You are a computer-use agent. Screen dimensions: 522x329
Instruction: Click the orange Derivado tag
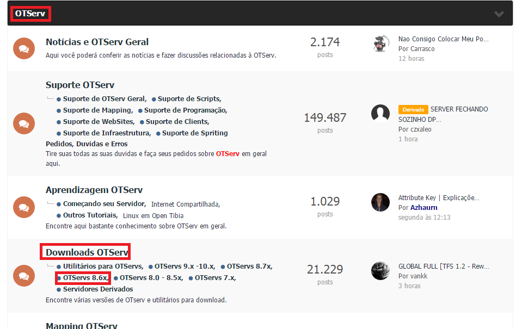[x=413, y=109]
